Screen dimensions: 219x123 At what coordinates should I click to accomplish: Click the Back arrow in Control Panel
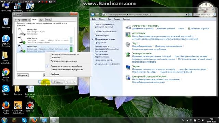click(93, 14)
